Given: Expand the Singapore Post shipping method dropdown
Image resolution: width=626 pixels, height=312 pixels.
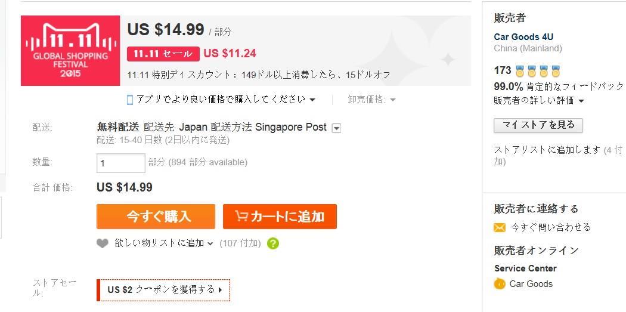Looking at the screenshot, I should [337, 128].
